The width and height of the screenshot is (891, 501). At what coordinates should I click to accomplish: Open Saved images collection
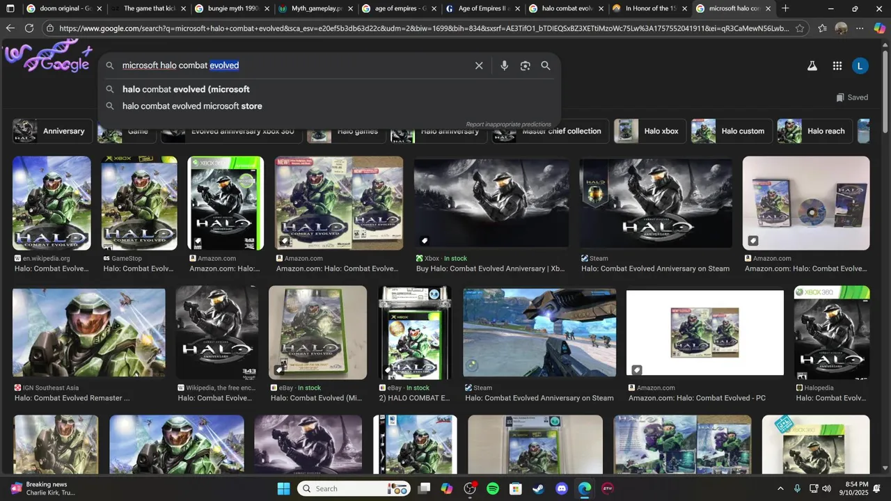point(852,97)
